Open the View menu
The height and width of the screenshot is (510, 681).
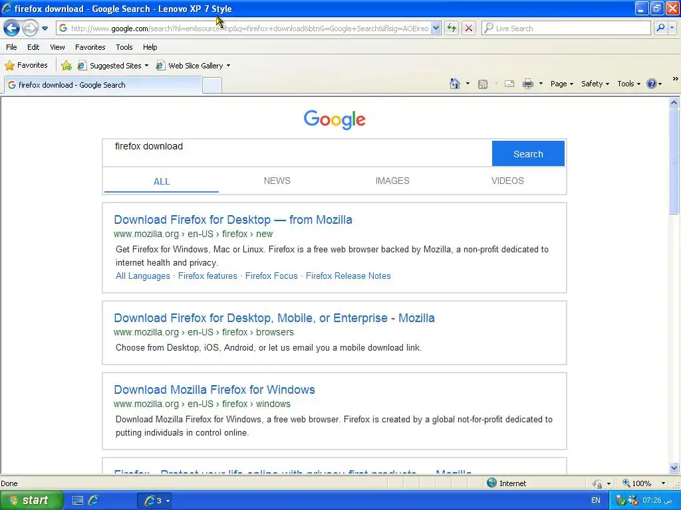click(x=57, y=47)
